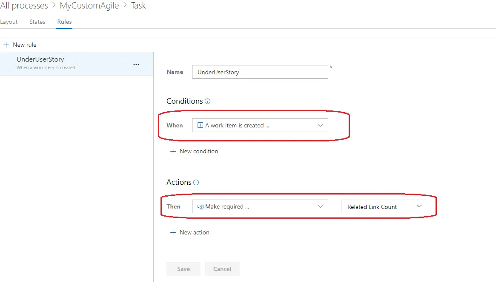This screenshot has width=496, height=282.
Task: Switch to the States tab
Action: 37,22
